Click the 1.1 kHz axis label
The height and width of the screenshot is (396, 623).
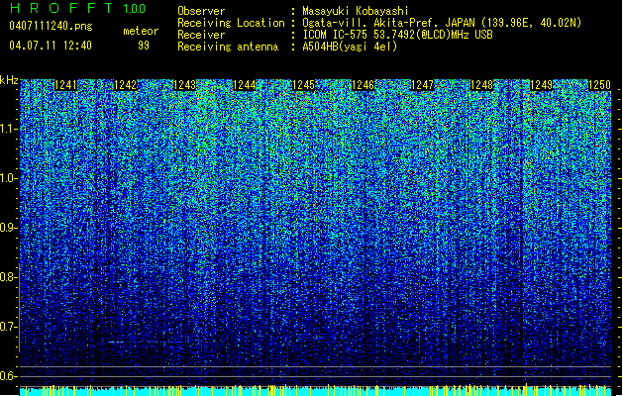coord(9,129)
